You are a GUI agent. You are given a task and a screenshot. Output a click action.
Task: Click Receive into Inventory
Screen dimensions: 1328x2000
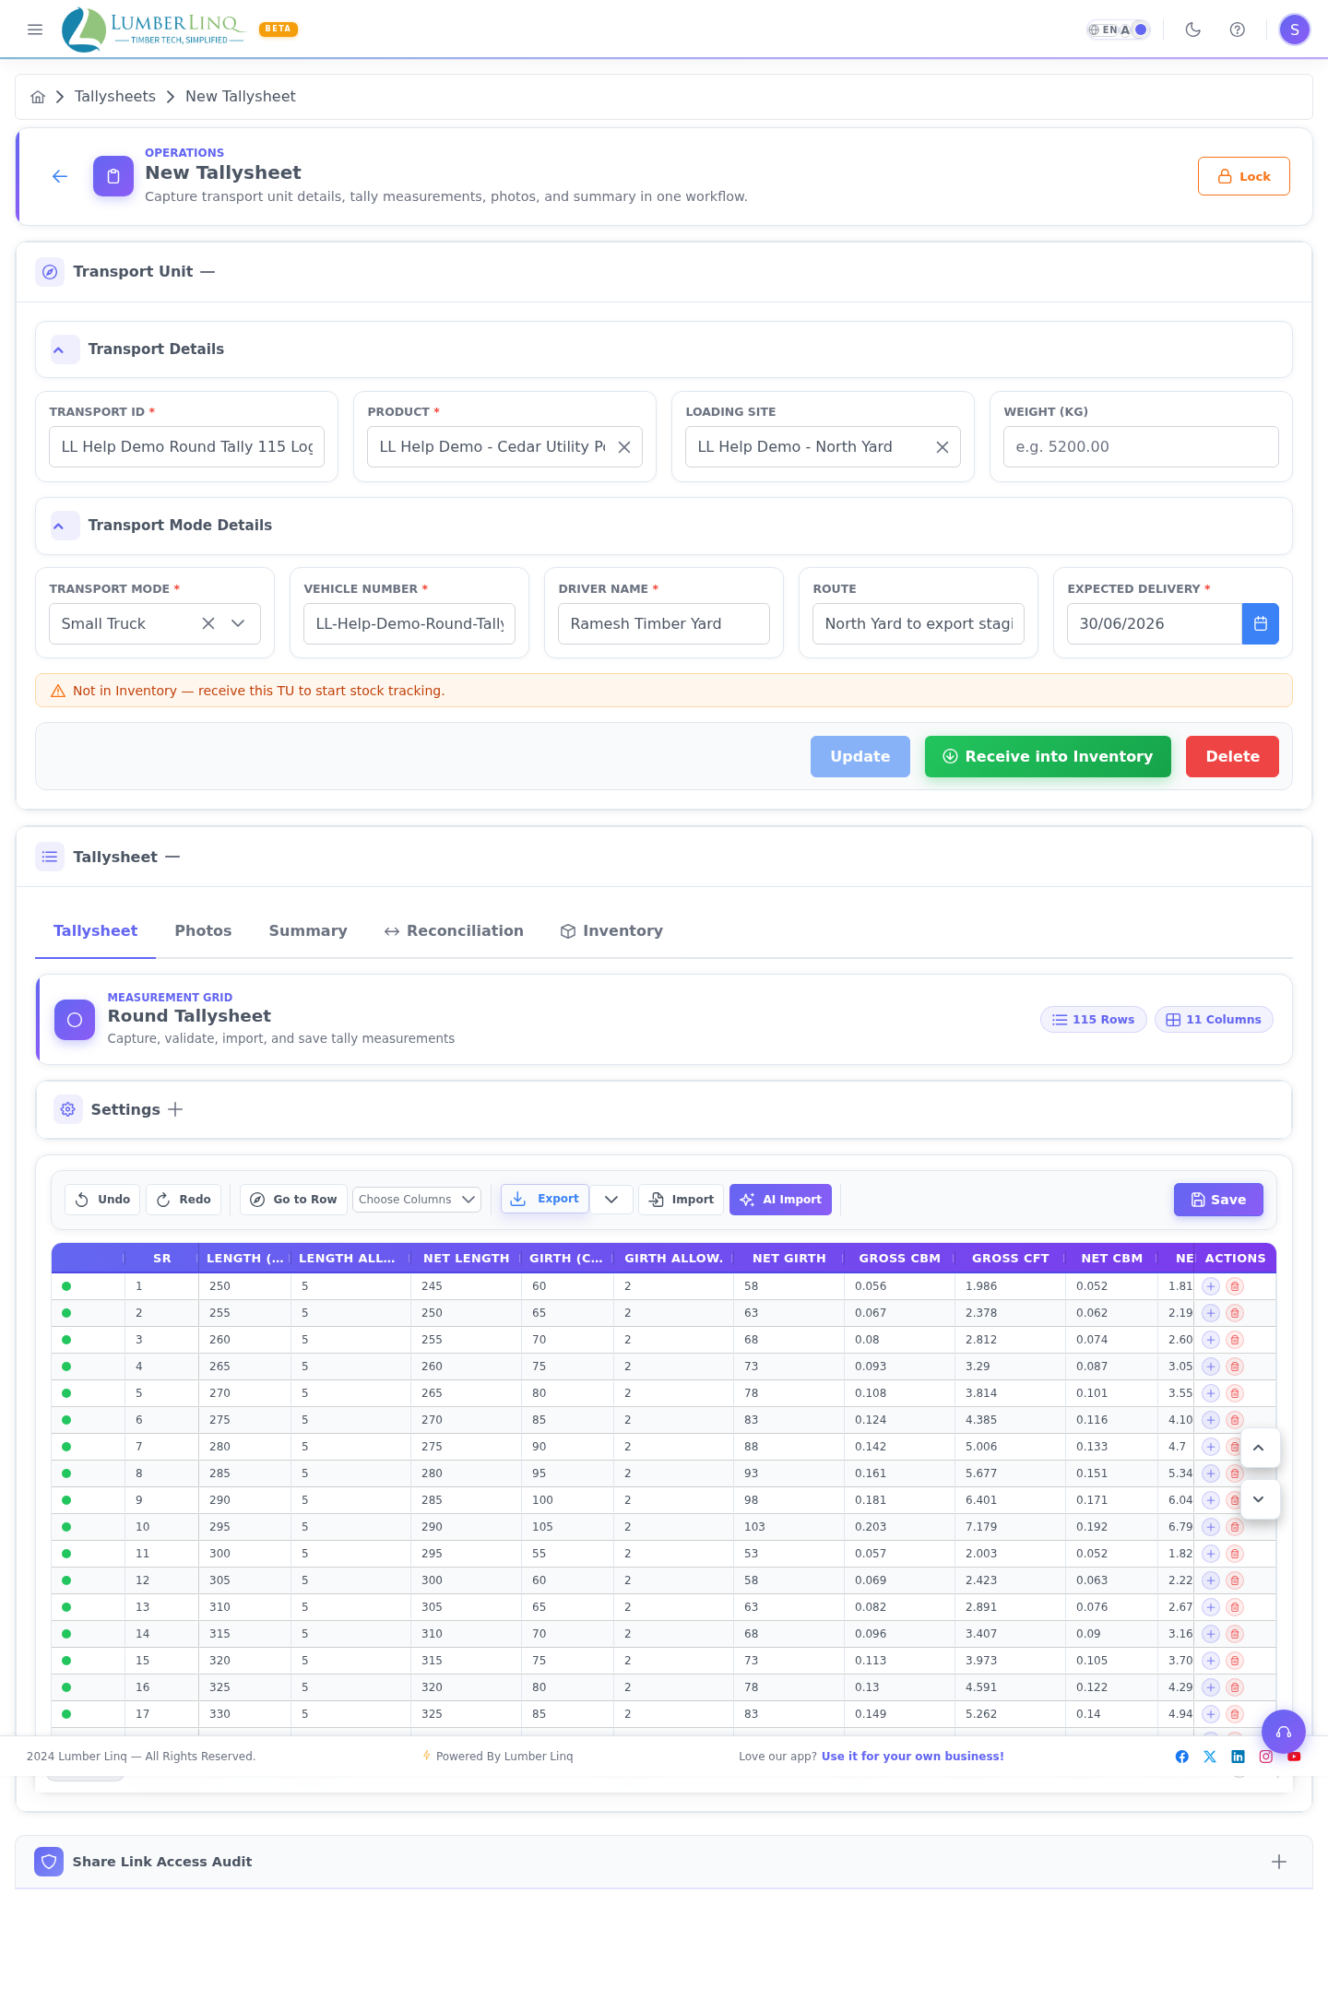coord(1048,756)
